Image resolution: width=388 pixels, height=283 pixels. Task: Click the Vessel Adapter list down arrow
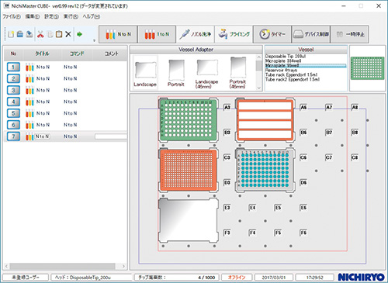pos(259,88)
